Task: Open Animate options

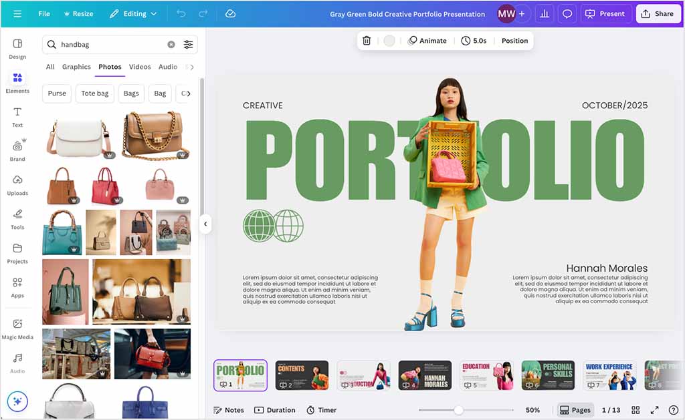Action: point(427,41)
